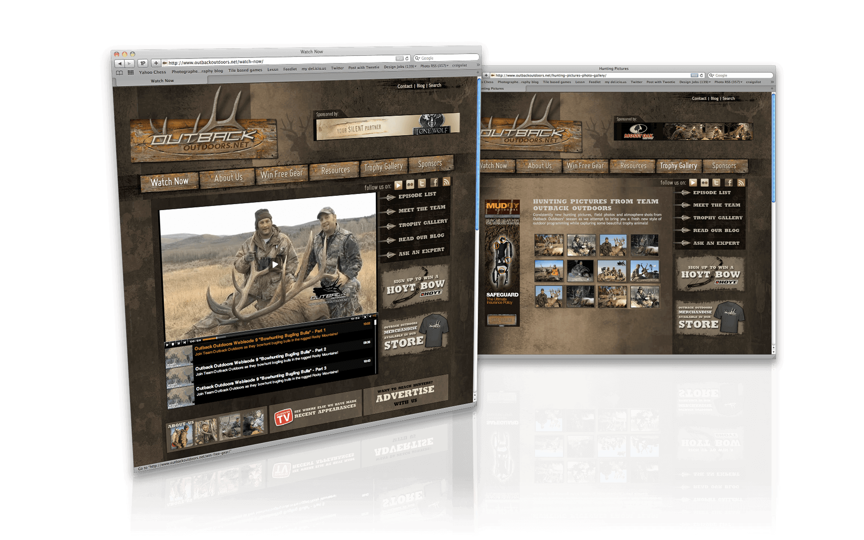Click the plus add-bookmark button in Watch Now window
The height and width of the screenshot is (540, 864).
[156, 63]
